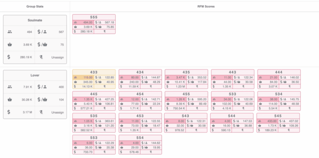
Task: Select the 455 score card header
Action: coord(186,94)
